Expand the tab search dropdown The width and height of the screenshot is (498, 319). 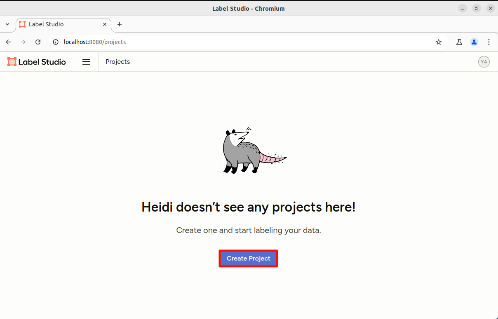(7, 24)
